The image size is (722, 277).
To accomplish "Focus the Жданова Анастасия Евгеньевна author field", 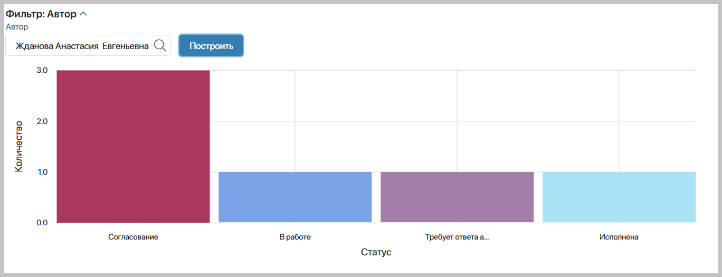I will (82, 46).
